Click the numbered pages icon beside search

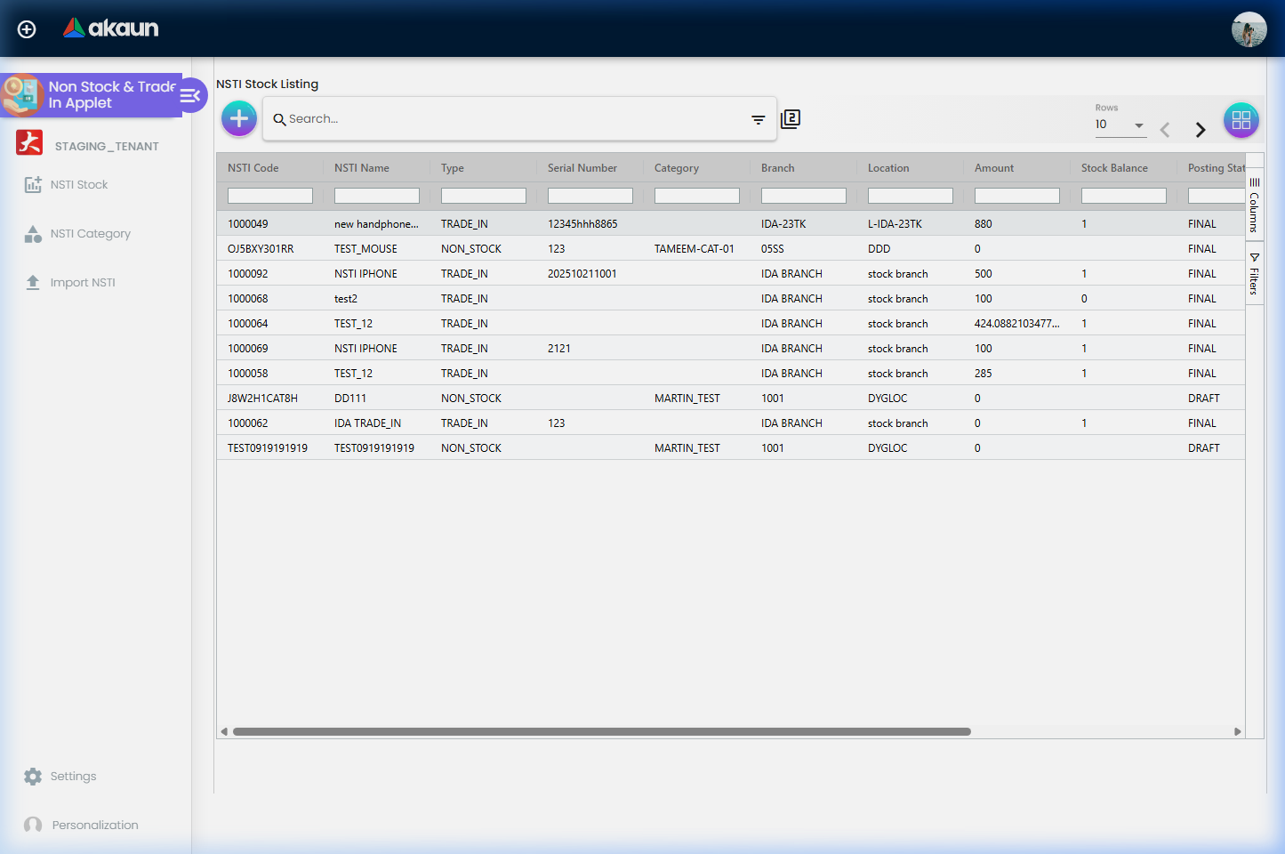(791, 119)
